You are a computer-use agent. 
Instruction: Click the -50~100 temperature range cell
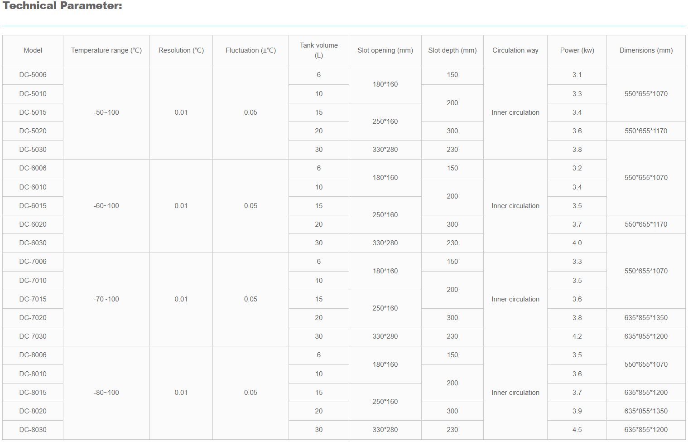(x=106, y=112)
